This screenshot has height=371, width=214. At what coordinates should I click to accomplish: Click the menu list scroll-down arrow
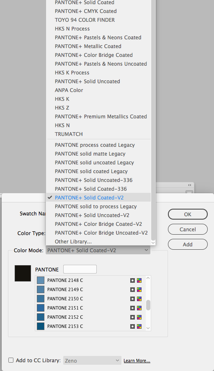coord(153,243)
